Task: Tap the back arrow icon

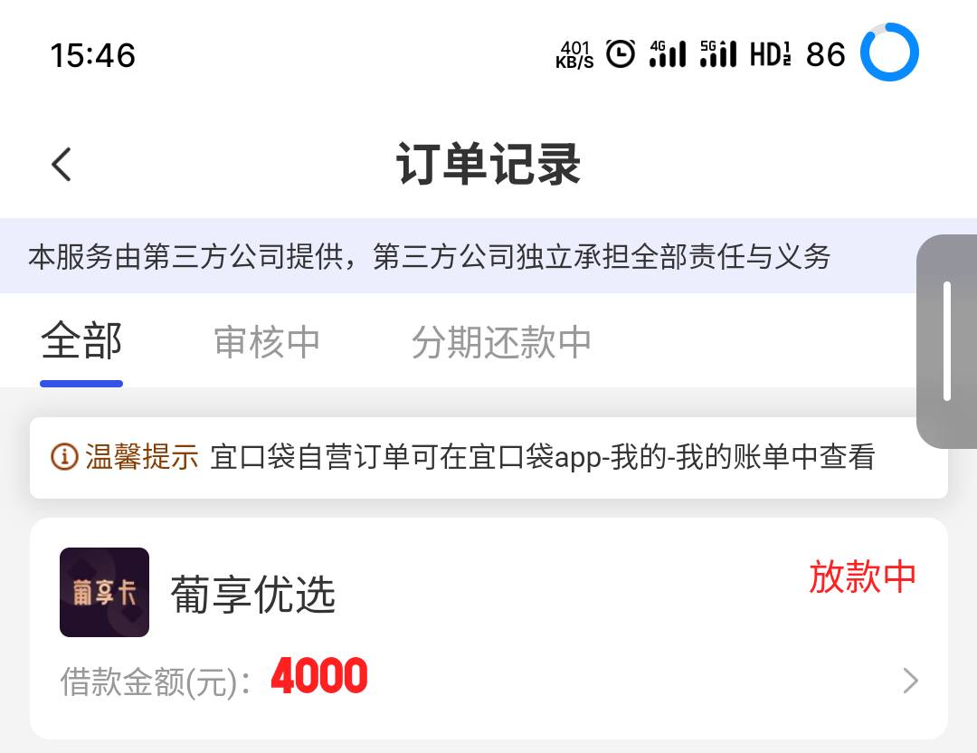Action: click(x=62, y=165)
